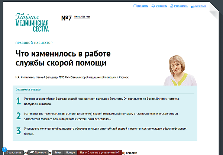Click the Главная Медицинская Сестра logo

[32, 23]
